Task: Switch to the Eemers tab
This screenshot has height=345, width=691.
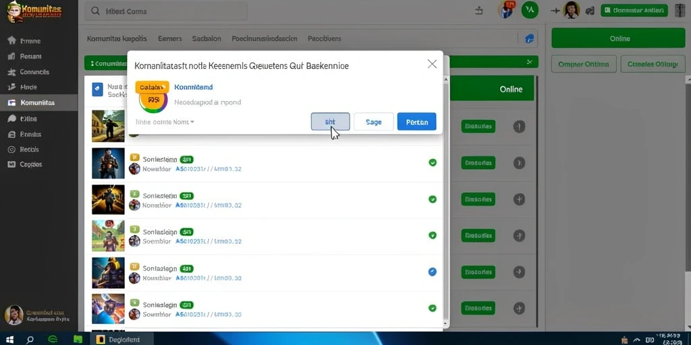Action: pyautogui.click(x=169, y=38)
